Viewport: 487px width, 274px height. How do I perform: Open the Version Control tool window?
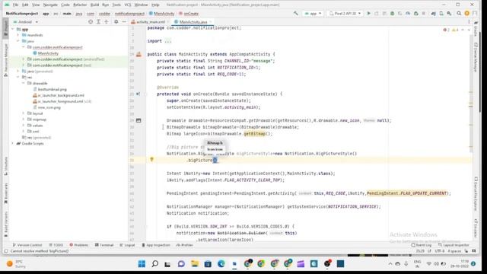pos(27,245)
